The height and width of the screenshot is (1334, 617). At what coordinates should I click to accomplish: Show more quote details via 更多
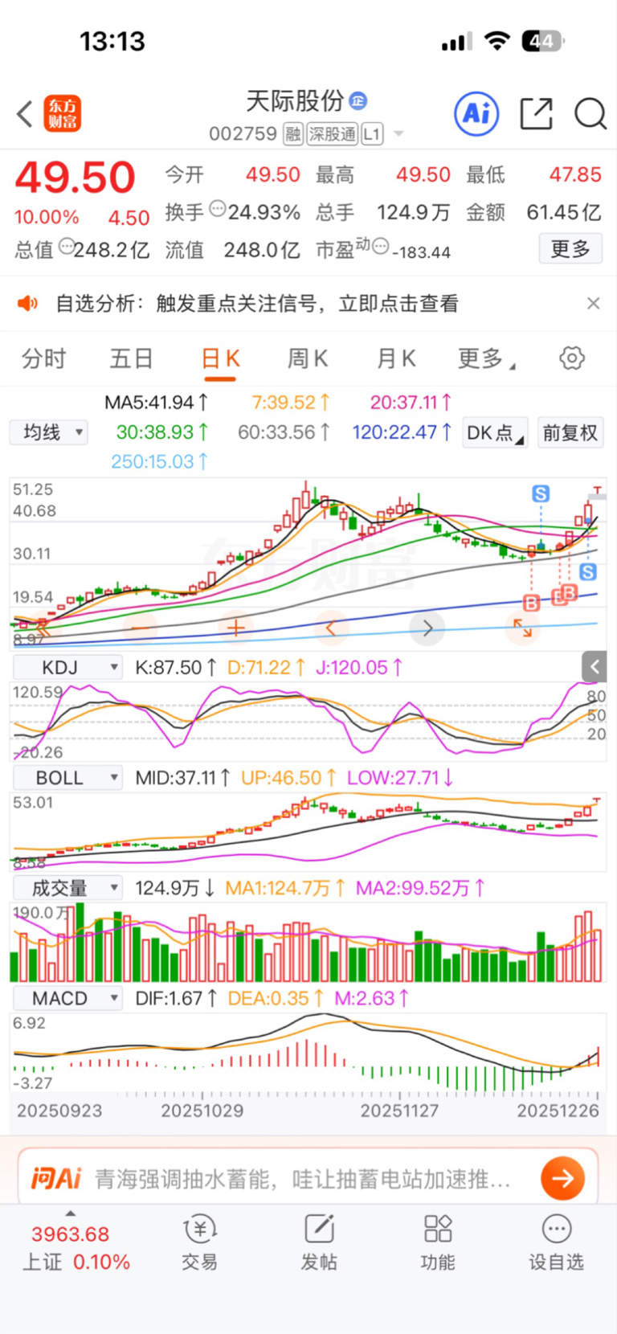pos(570,249)
